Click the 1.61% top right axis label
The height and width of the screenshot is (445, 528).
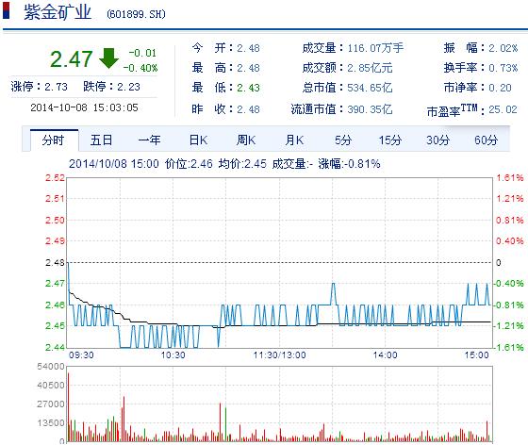(x=510, y=178)
